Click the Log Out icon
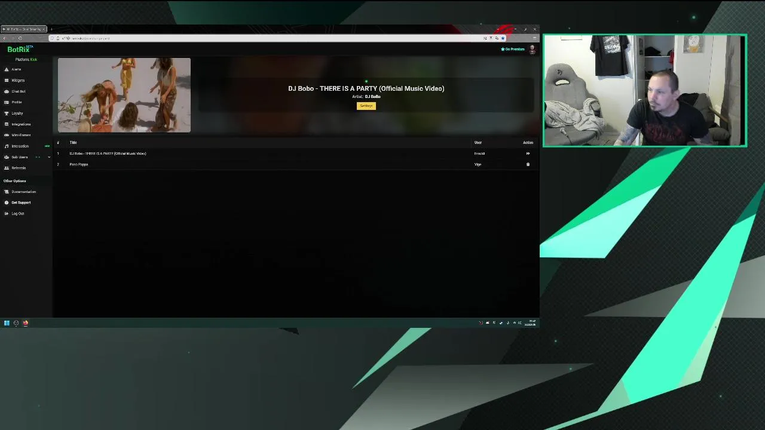 point(7,213)
